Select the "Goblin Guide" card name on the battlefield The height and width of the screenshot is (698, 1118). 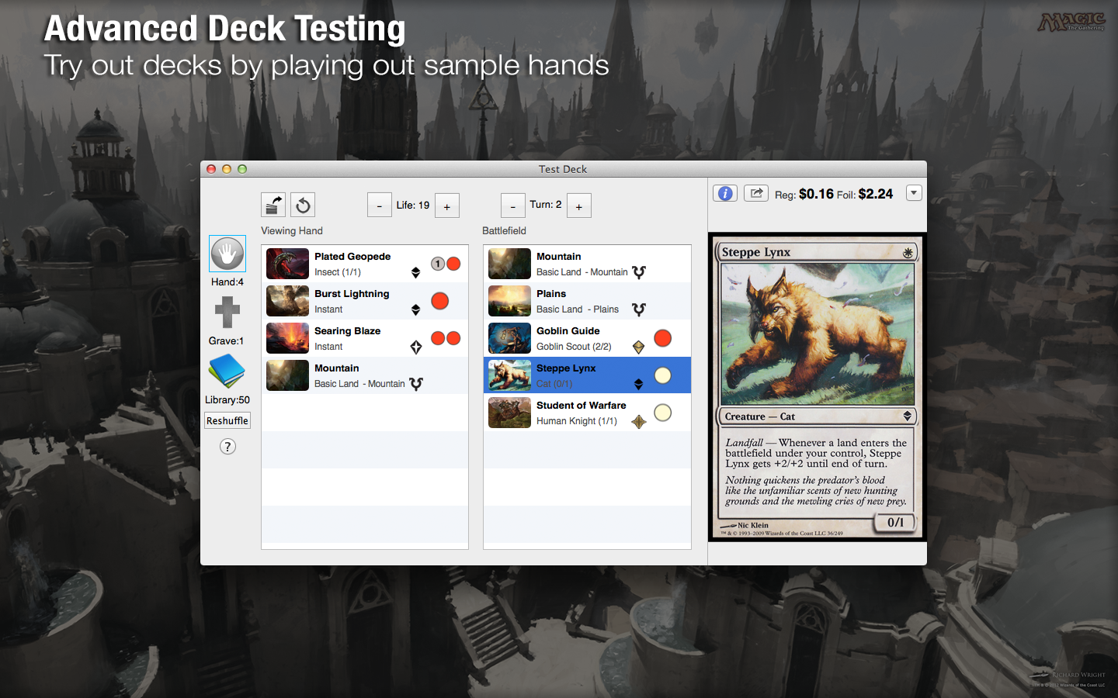click(x=568, y=331)
